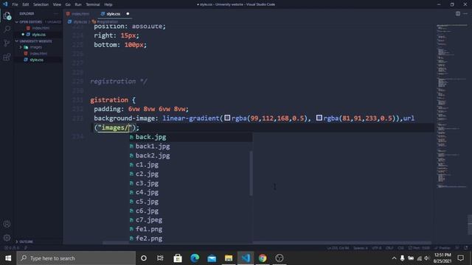This screenshot has height=265, width=472.
Task: Click the rgba(99,112,168,0.5) color swatch
Action: click(x=227, y=118)
